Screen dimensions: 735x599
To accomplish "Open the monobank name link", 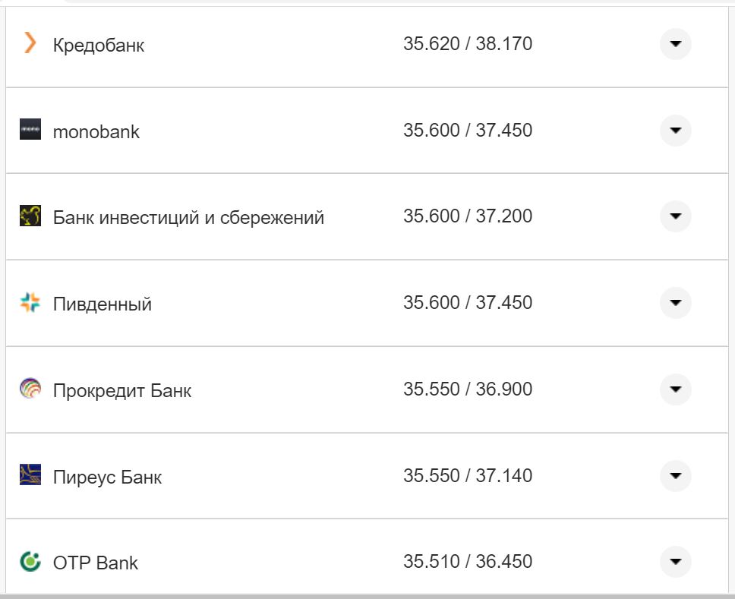I will pos(96,132).
